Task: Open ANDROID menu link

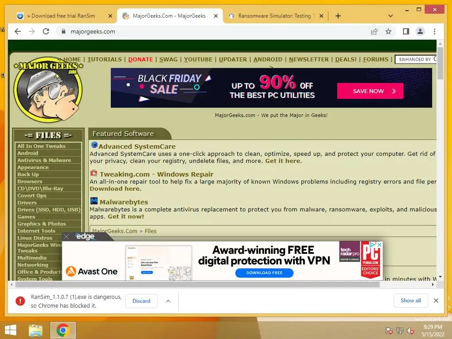Action: tap(268, 60)
